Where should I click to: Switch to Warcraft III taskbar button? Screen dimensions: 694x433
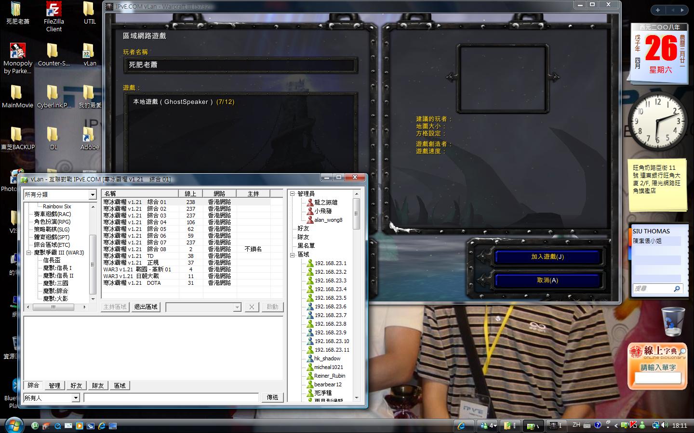[556, 425]
